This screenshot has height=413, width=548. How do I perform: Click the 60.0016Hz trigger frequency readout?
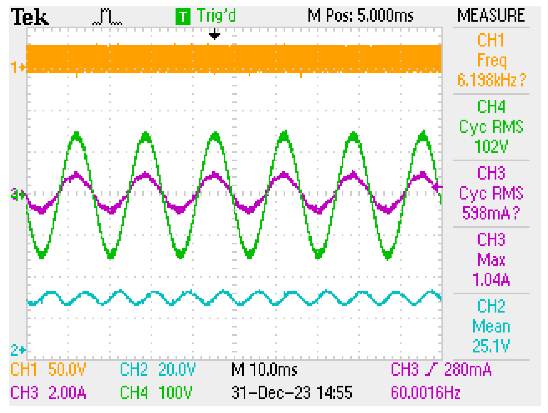(x=425, y=393)
